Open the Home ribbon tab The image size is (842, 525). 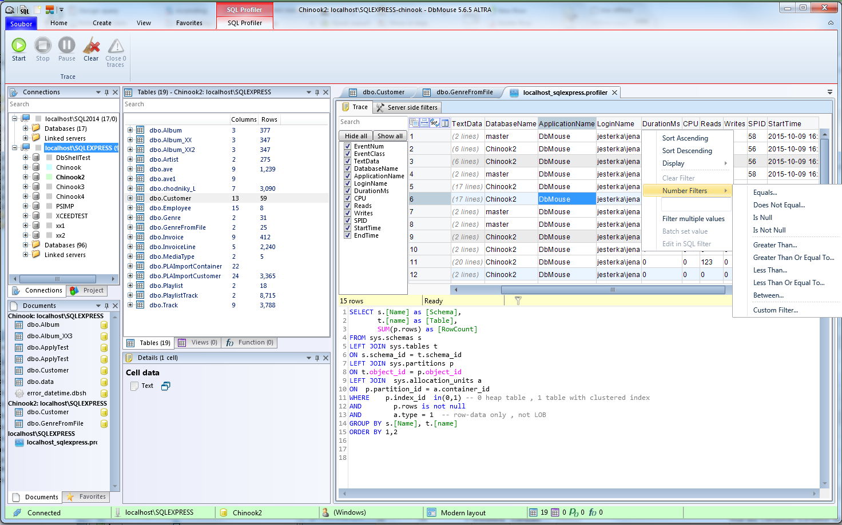click(59, 23)
